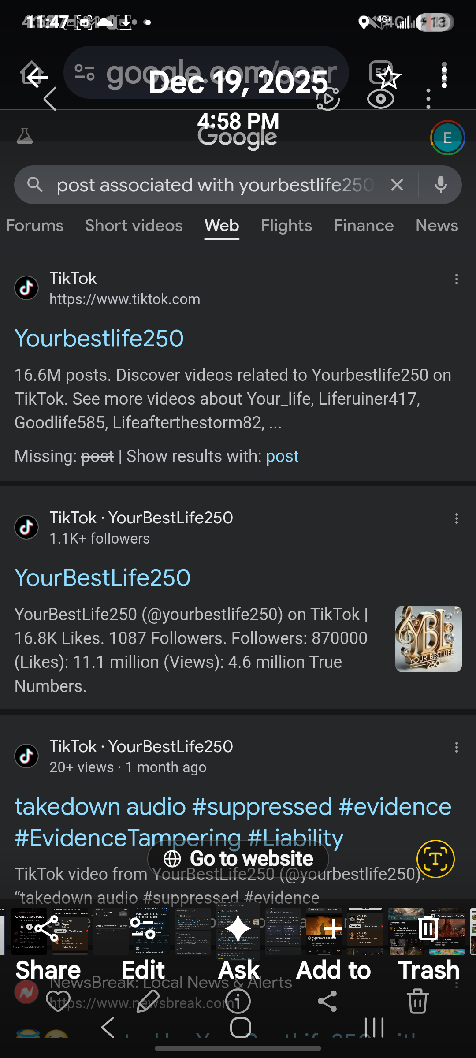
Task: Open options menu for 1.1K+ followers result
Action: (x=457, y=518)
